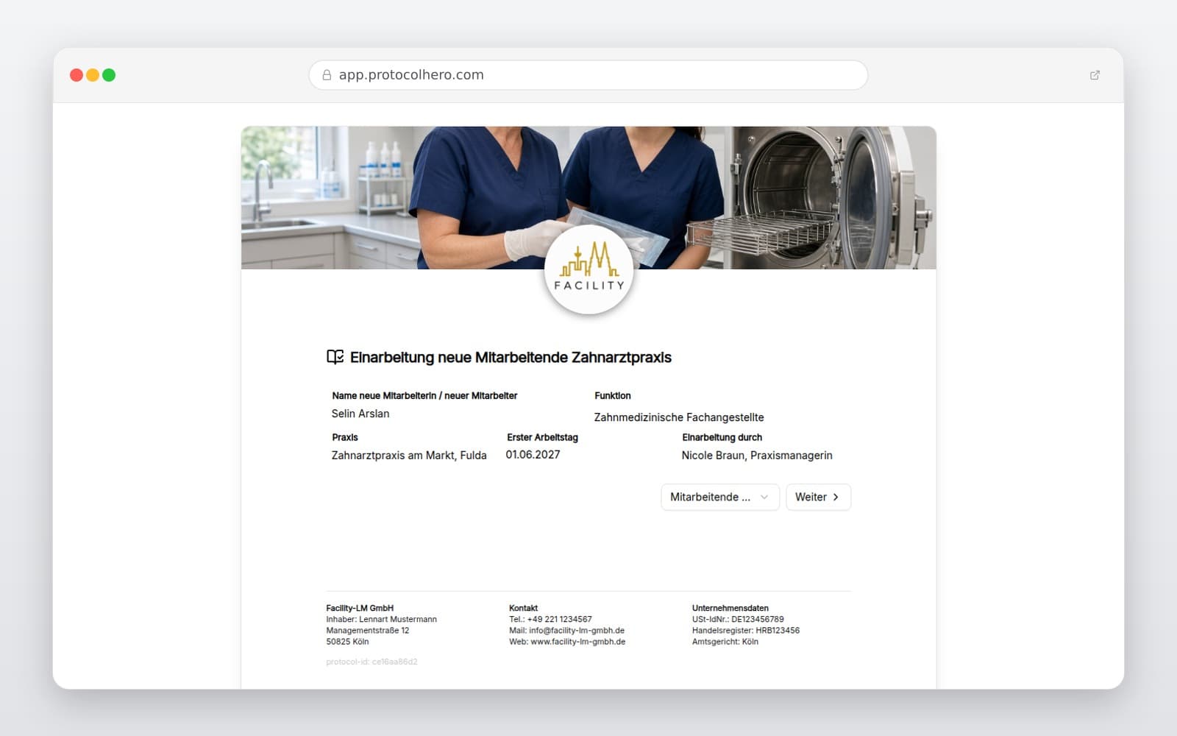Click the Kontakt footer heading
The height and width of the screenshot is (736, 1177).
pyautogui.click(x=523, y=608)
